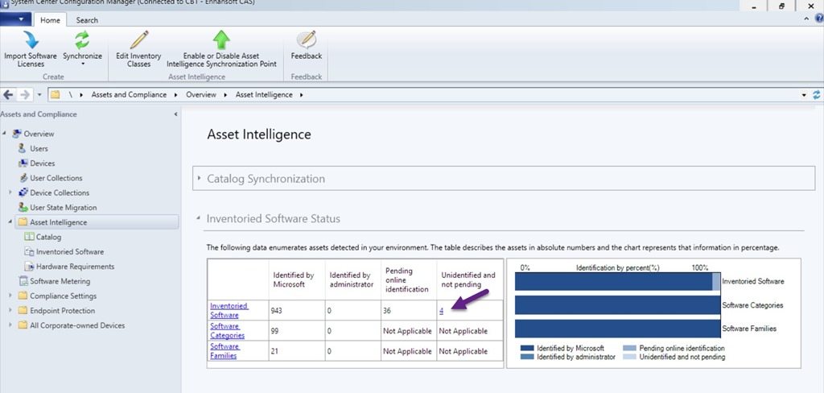Switch to the Home ribbon tab
The width and height of the screenshot is (824, 393).
50,20
